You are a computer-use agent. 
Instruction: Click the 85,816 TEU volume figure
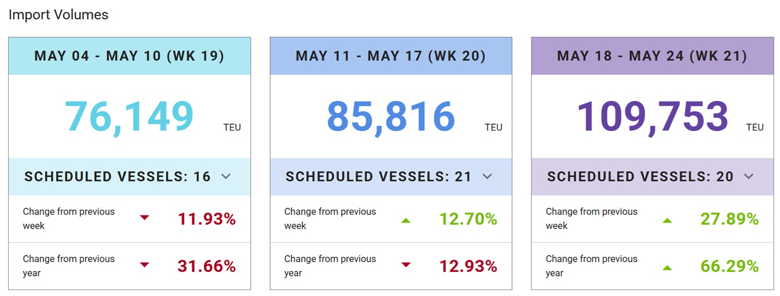(x=391, y=117)
